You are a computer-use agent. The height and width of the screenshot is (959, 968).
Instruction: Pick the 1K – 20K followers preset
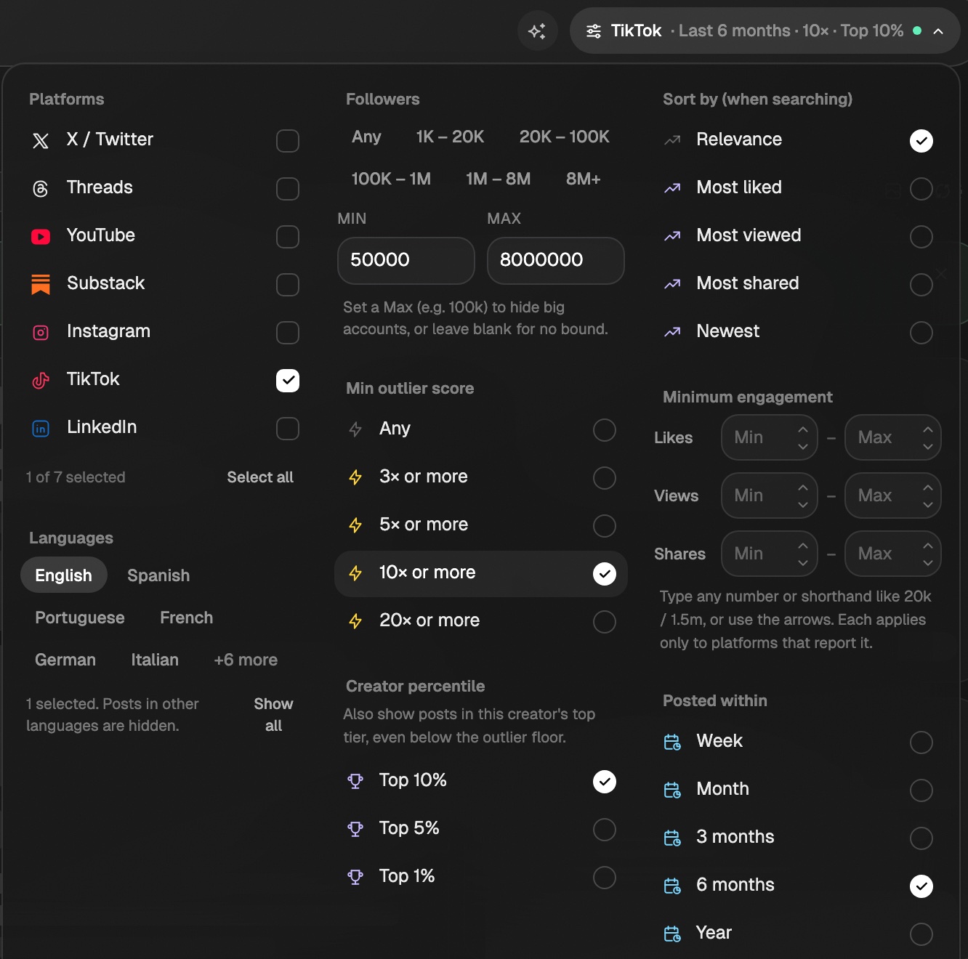point(450,137)
